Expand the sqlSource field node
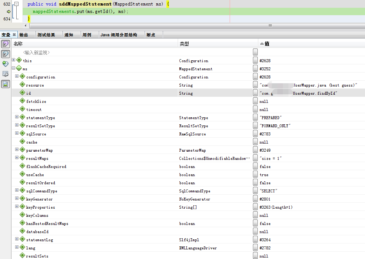 tap(17, 133)
